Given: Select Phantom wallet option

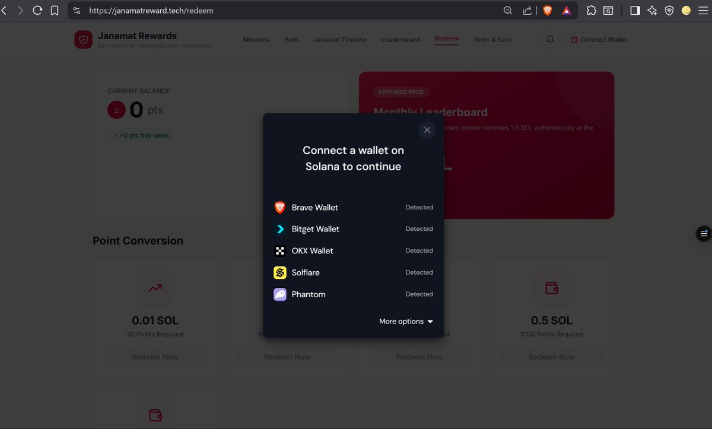Looking at the screenshot, I should 354,294.
